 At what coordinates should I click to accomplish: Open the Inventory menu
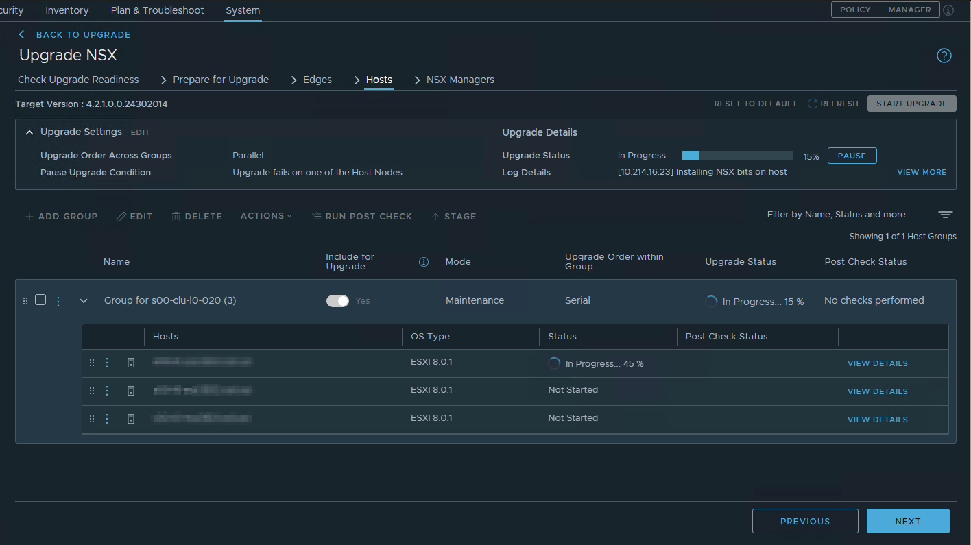pyautogui.click(x=67, y=10)
